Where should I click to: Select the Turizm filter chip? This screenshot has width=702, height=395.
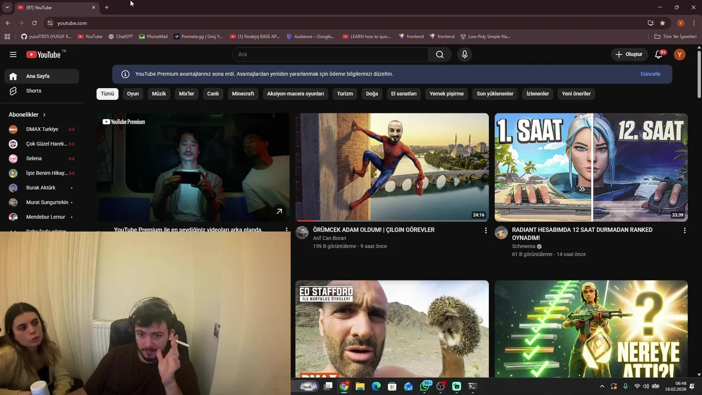[345, 94]
